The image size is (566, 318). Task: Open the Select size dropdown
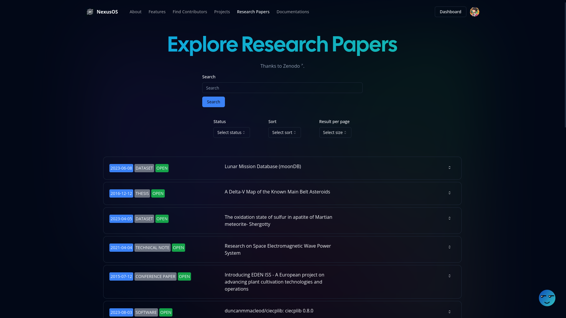335,132
